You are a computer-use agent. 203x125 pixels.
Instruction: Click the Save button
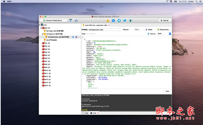pos(167,91)
